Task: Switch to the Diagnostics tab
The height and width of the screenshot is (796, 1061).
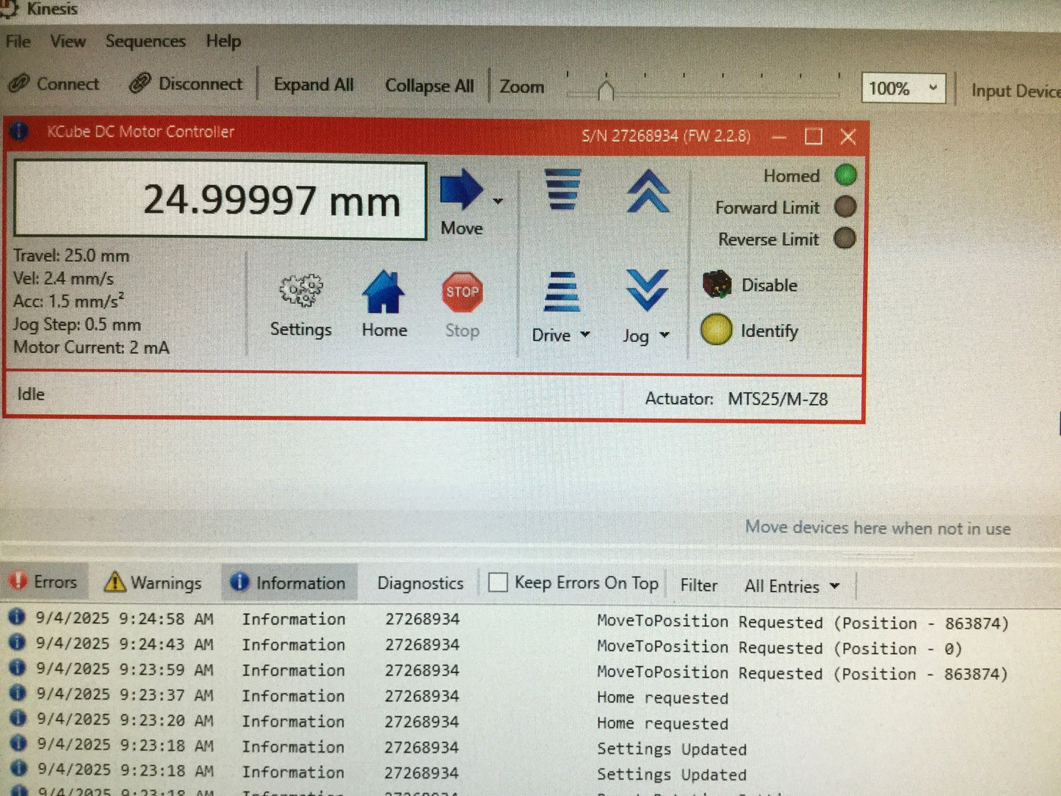Action: pyautogui.click(x=420, y=583)
